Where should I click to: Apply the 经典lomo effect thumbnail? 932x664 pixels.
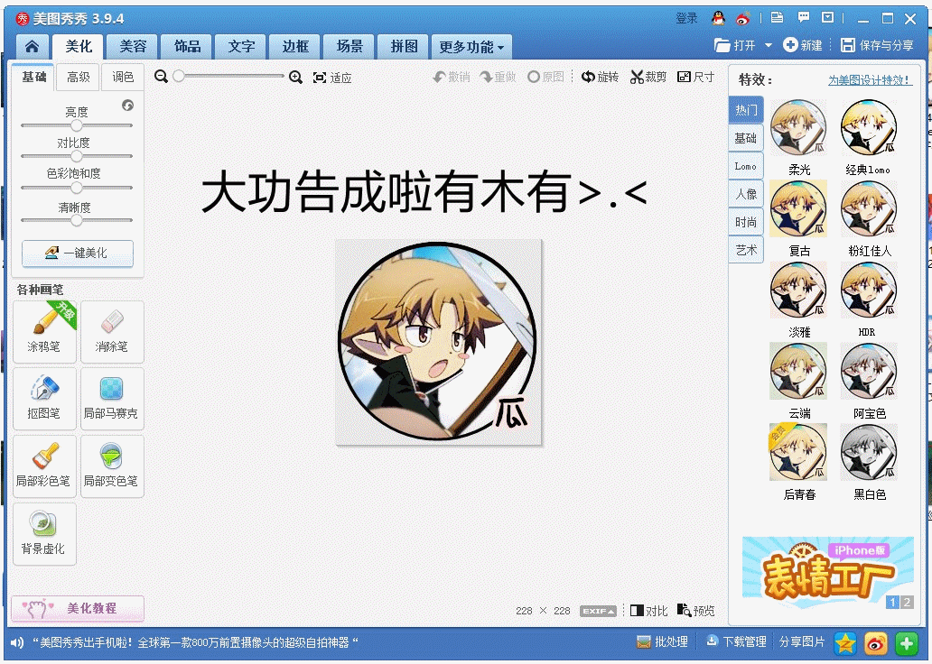coord(869,128)
